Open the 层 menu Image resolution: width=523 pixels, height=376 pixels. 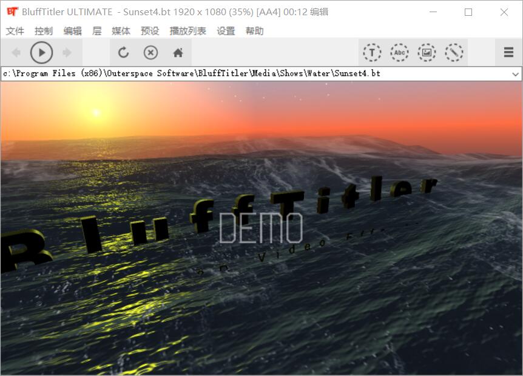[x=96, y=31]
